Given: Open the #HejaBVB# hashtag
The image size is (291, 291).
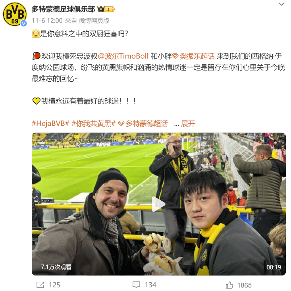Looking at the screenshot, I should (x=50, y=123).
